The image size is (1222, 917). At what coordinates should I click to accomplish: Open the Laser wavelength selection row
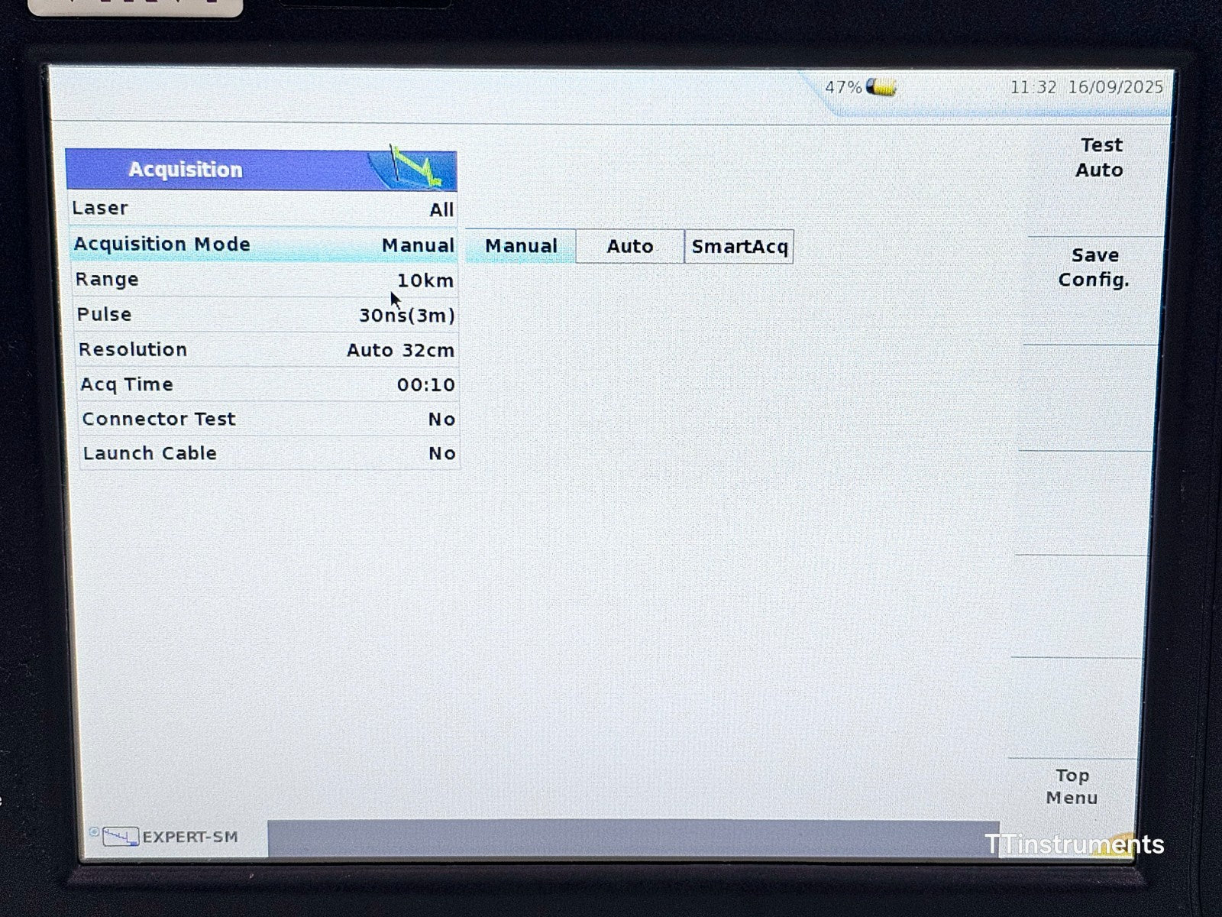point(263,209)
